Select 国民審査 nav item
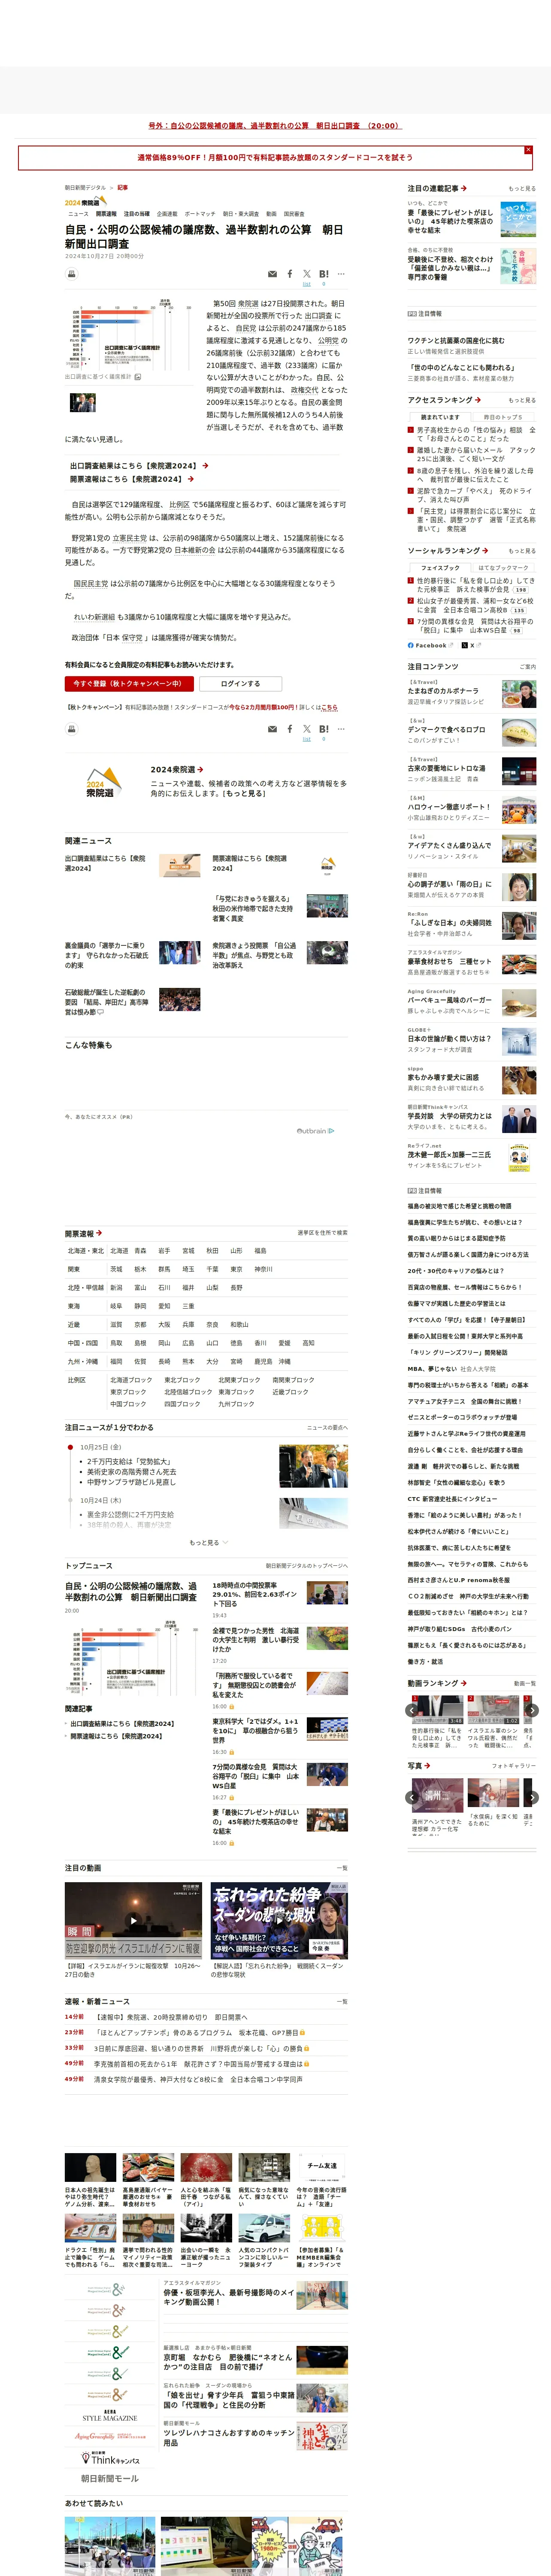 coord(294,214)
